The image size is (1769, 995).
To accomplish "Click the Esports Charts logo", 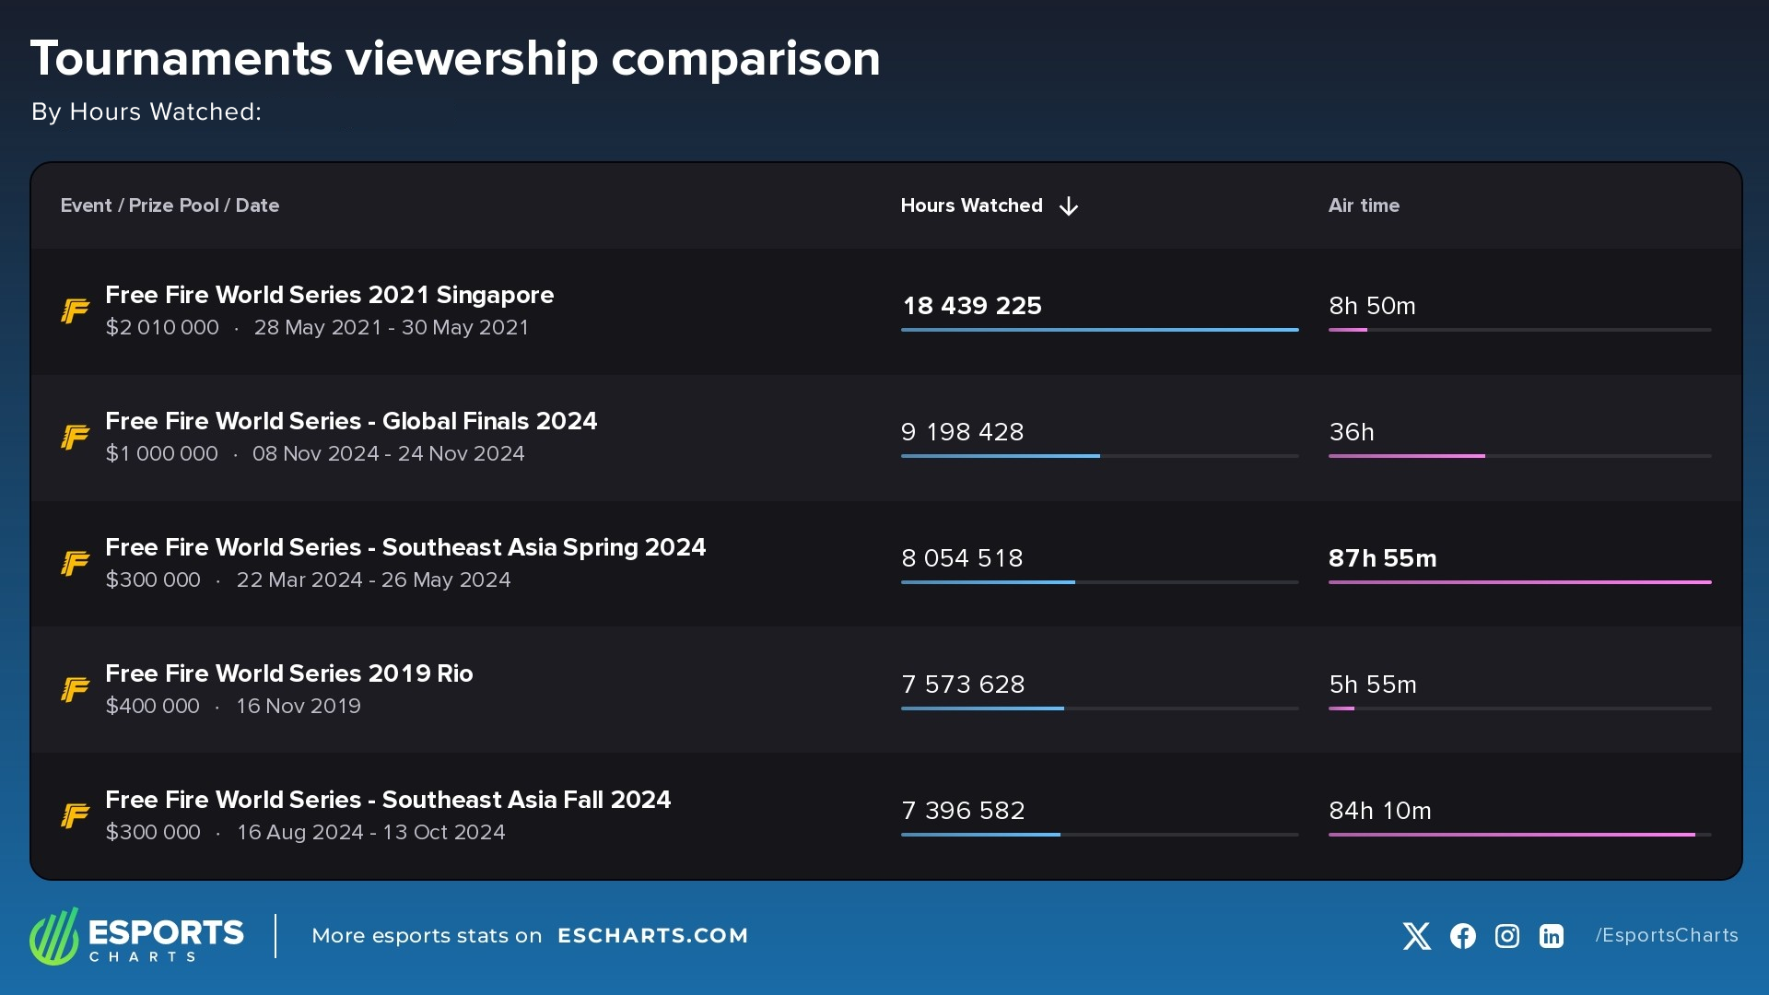I will [x=136, y=936].
